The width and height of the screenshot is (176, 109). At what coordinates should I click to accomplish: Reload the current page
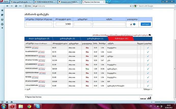[16, 6]
